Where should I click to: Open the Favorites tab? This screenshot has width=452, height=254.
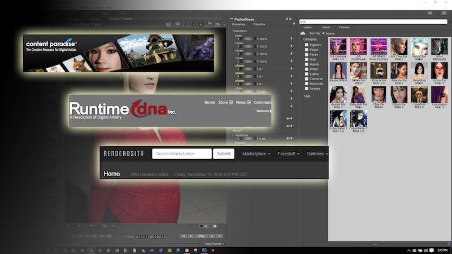[x=344, y=27]
